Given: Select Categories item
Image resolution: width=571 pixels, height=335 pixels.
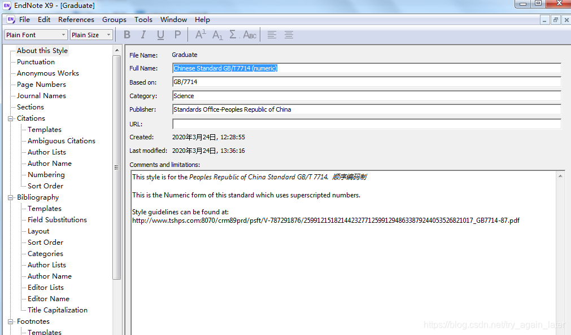Looking at the screenshot, I should coord(45,254).
